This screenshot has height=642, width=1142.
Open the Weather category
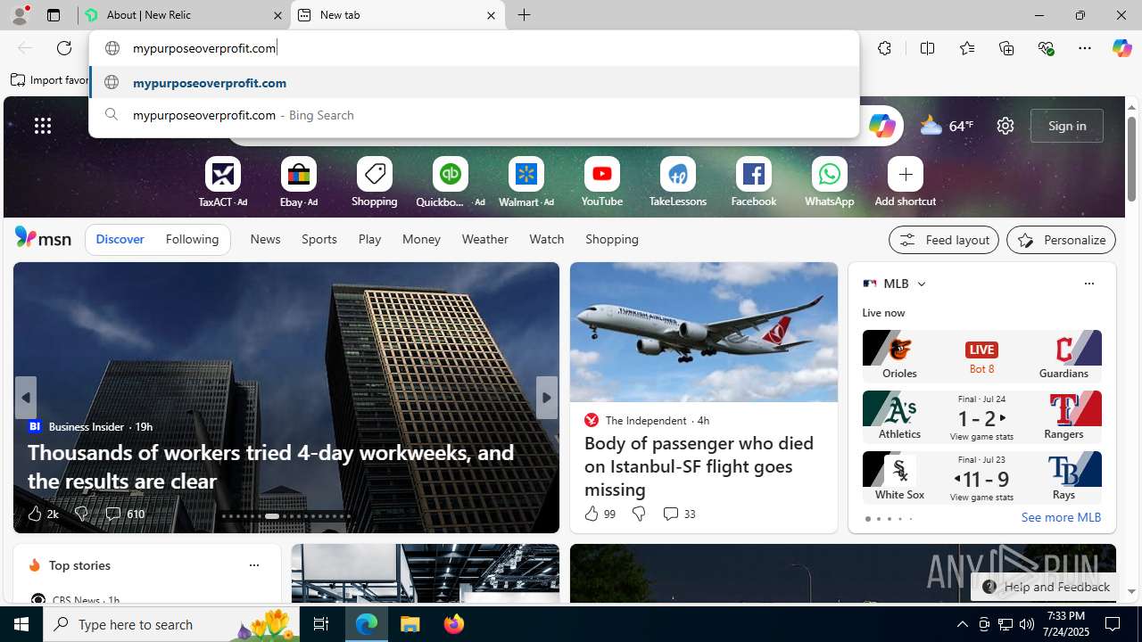[484, 239]
